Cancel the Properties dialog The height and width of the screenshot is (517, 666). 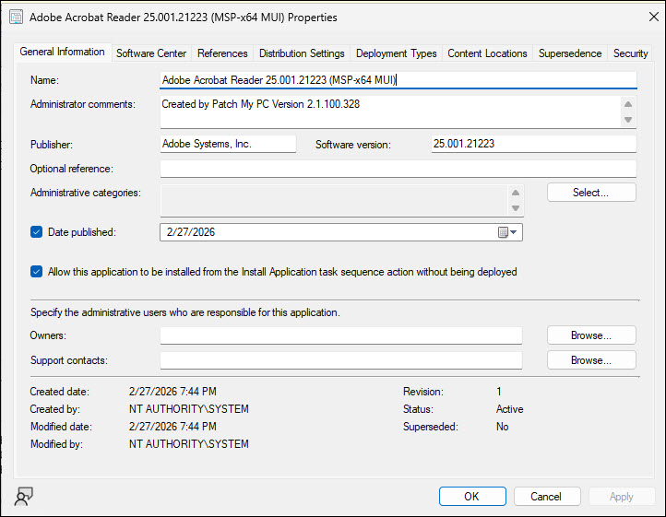546,497
